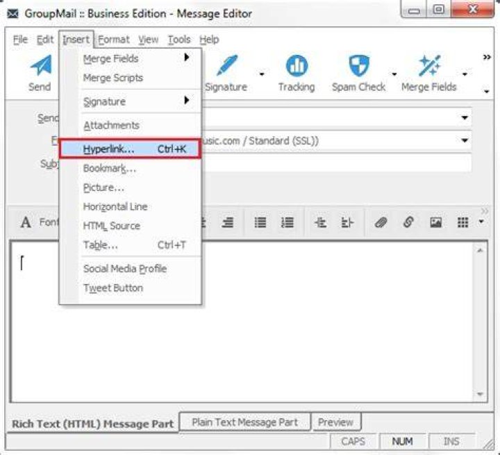Viewport: 500px width, 455px height.
Task: Open the Format menu
Action: pos(113,40)
